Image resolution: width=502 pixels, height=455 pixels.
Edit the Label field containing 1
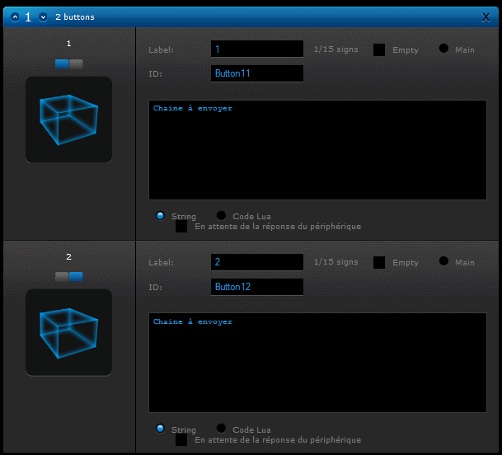(x=257, y=49)
